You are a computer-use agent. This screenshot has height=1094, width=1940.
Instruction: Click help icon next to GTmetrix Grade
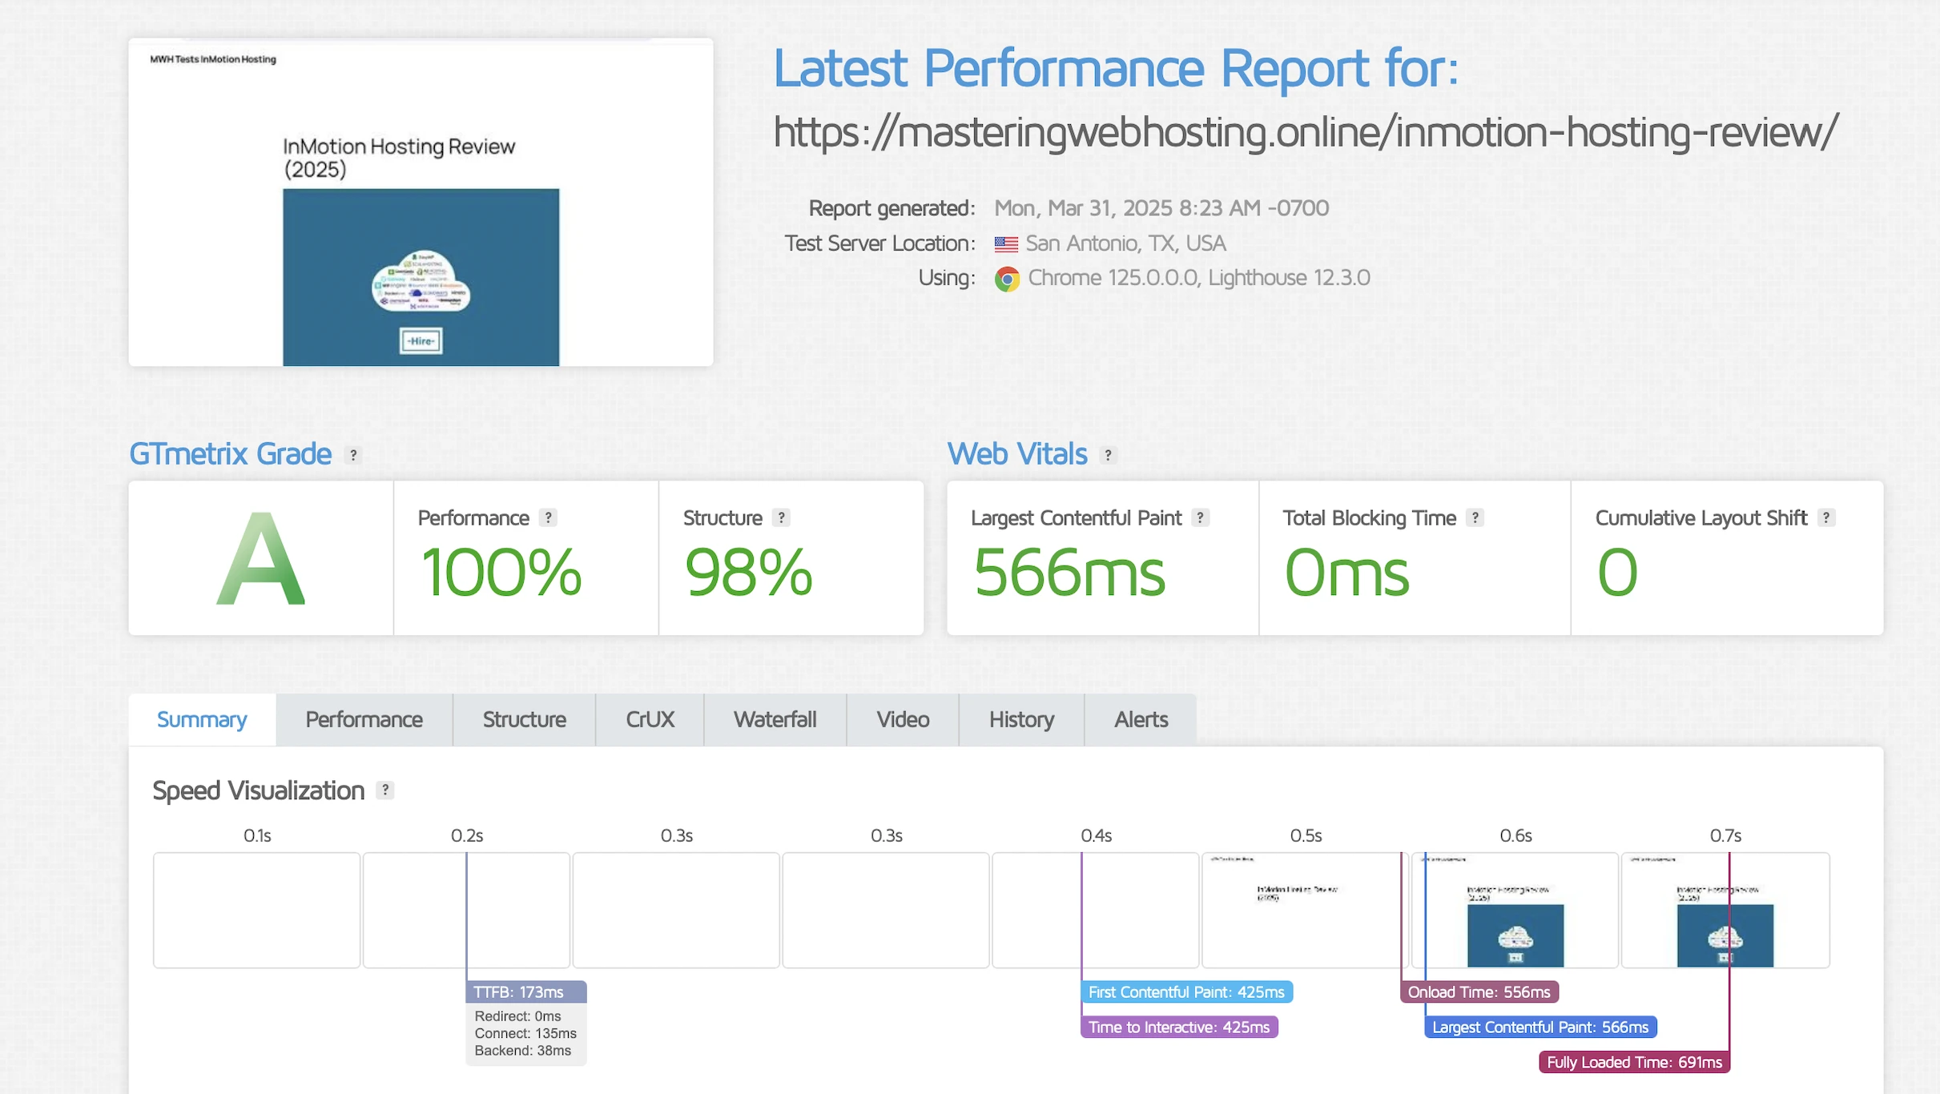352,455
